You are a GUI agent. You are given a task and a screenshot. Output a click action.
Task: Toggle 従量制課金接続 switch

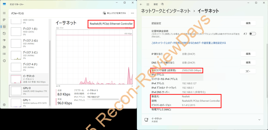click(x=253, y=34)
